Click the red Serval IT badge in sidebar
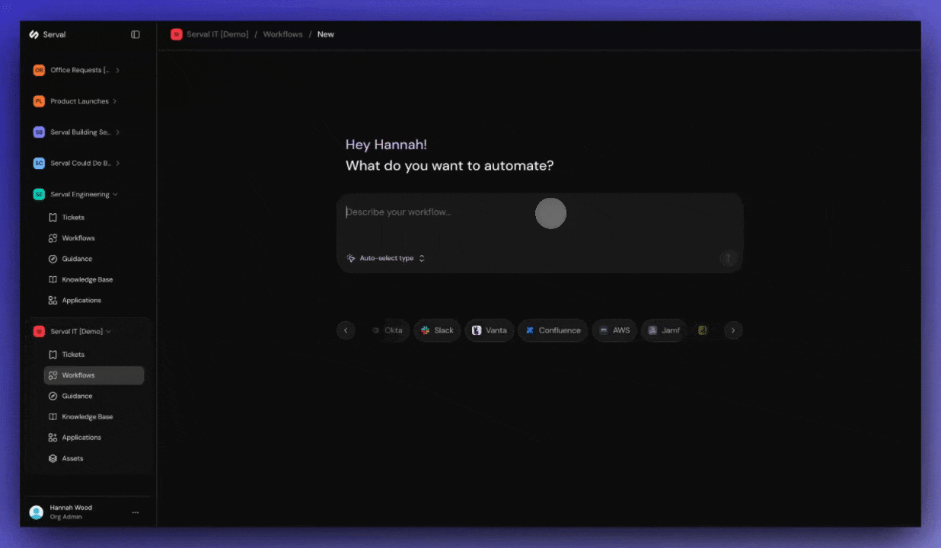Image resolution: width=941 pixels, height=548 pixels. (39, 332)
